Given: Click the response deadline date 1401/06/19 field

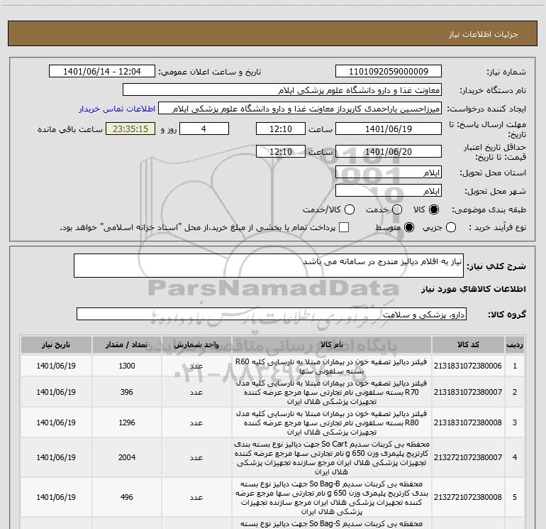Looking at the screenshot, I should point(389,129).
